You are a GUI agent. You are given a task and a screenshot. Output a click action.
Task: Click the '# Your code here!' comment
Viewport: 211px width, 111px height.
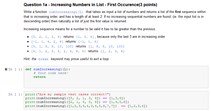point(51,73)
